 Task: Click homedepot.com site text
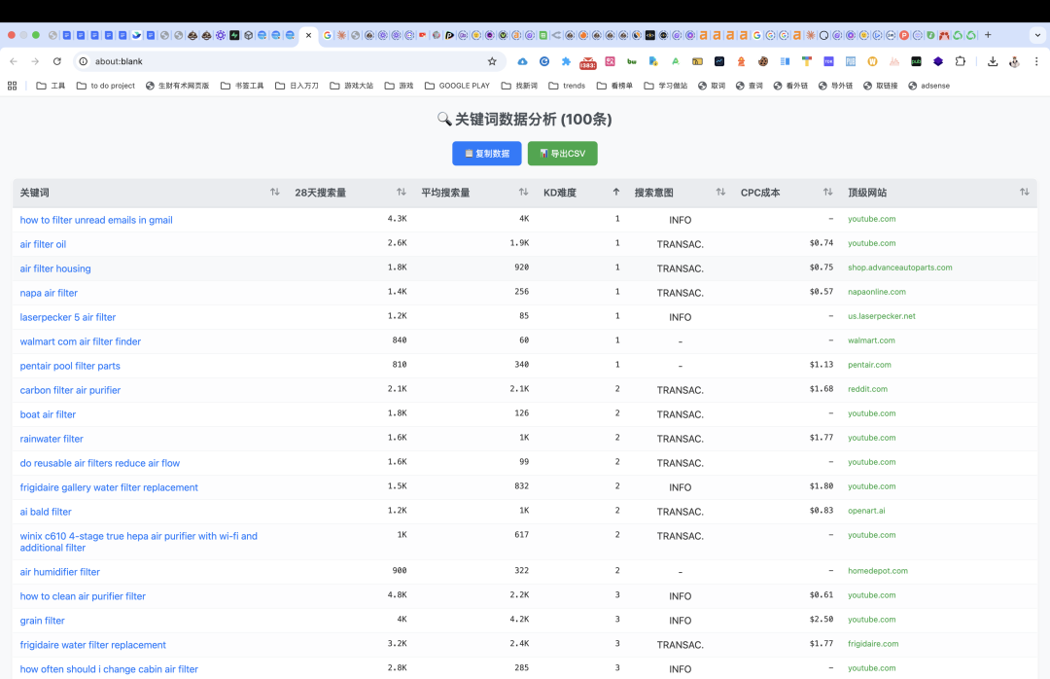point(878,571)
